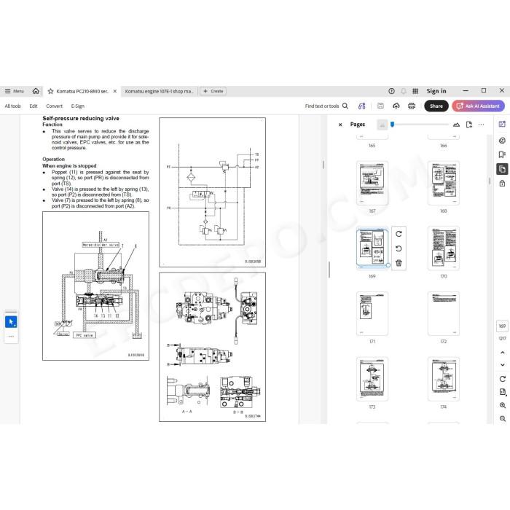Click the Share button
510x510 pixels.
[x=436, y=106]
